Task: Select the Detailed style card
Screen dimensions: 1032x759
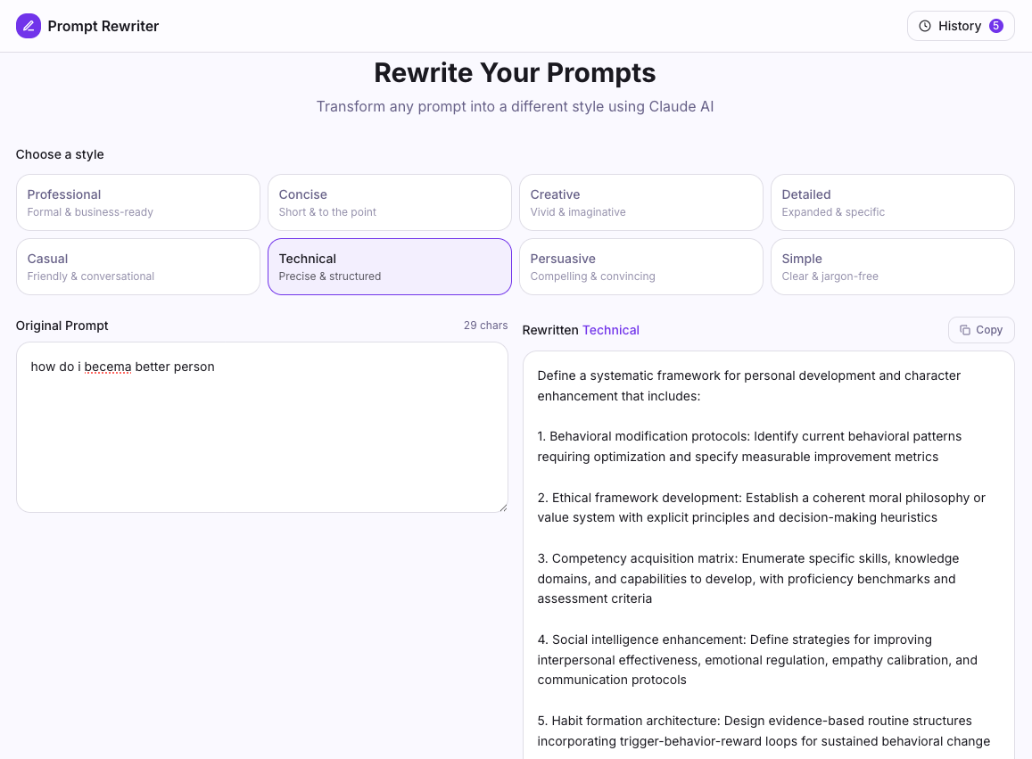Action: [x=892, y=202]
